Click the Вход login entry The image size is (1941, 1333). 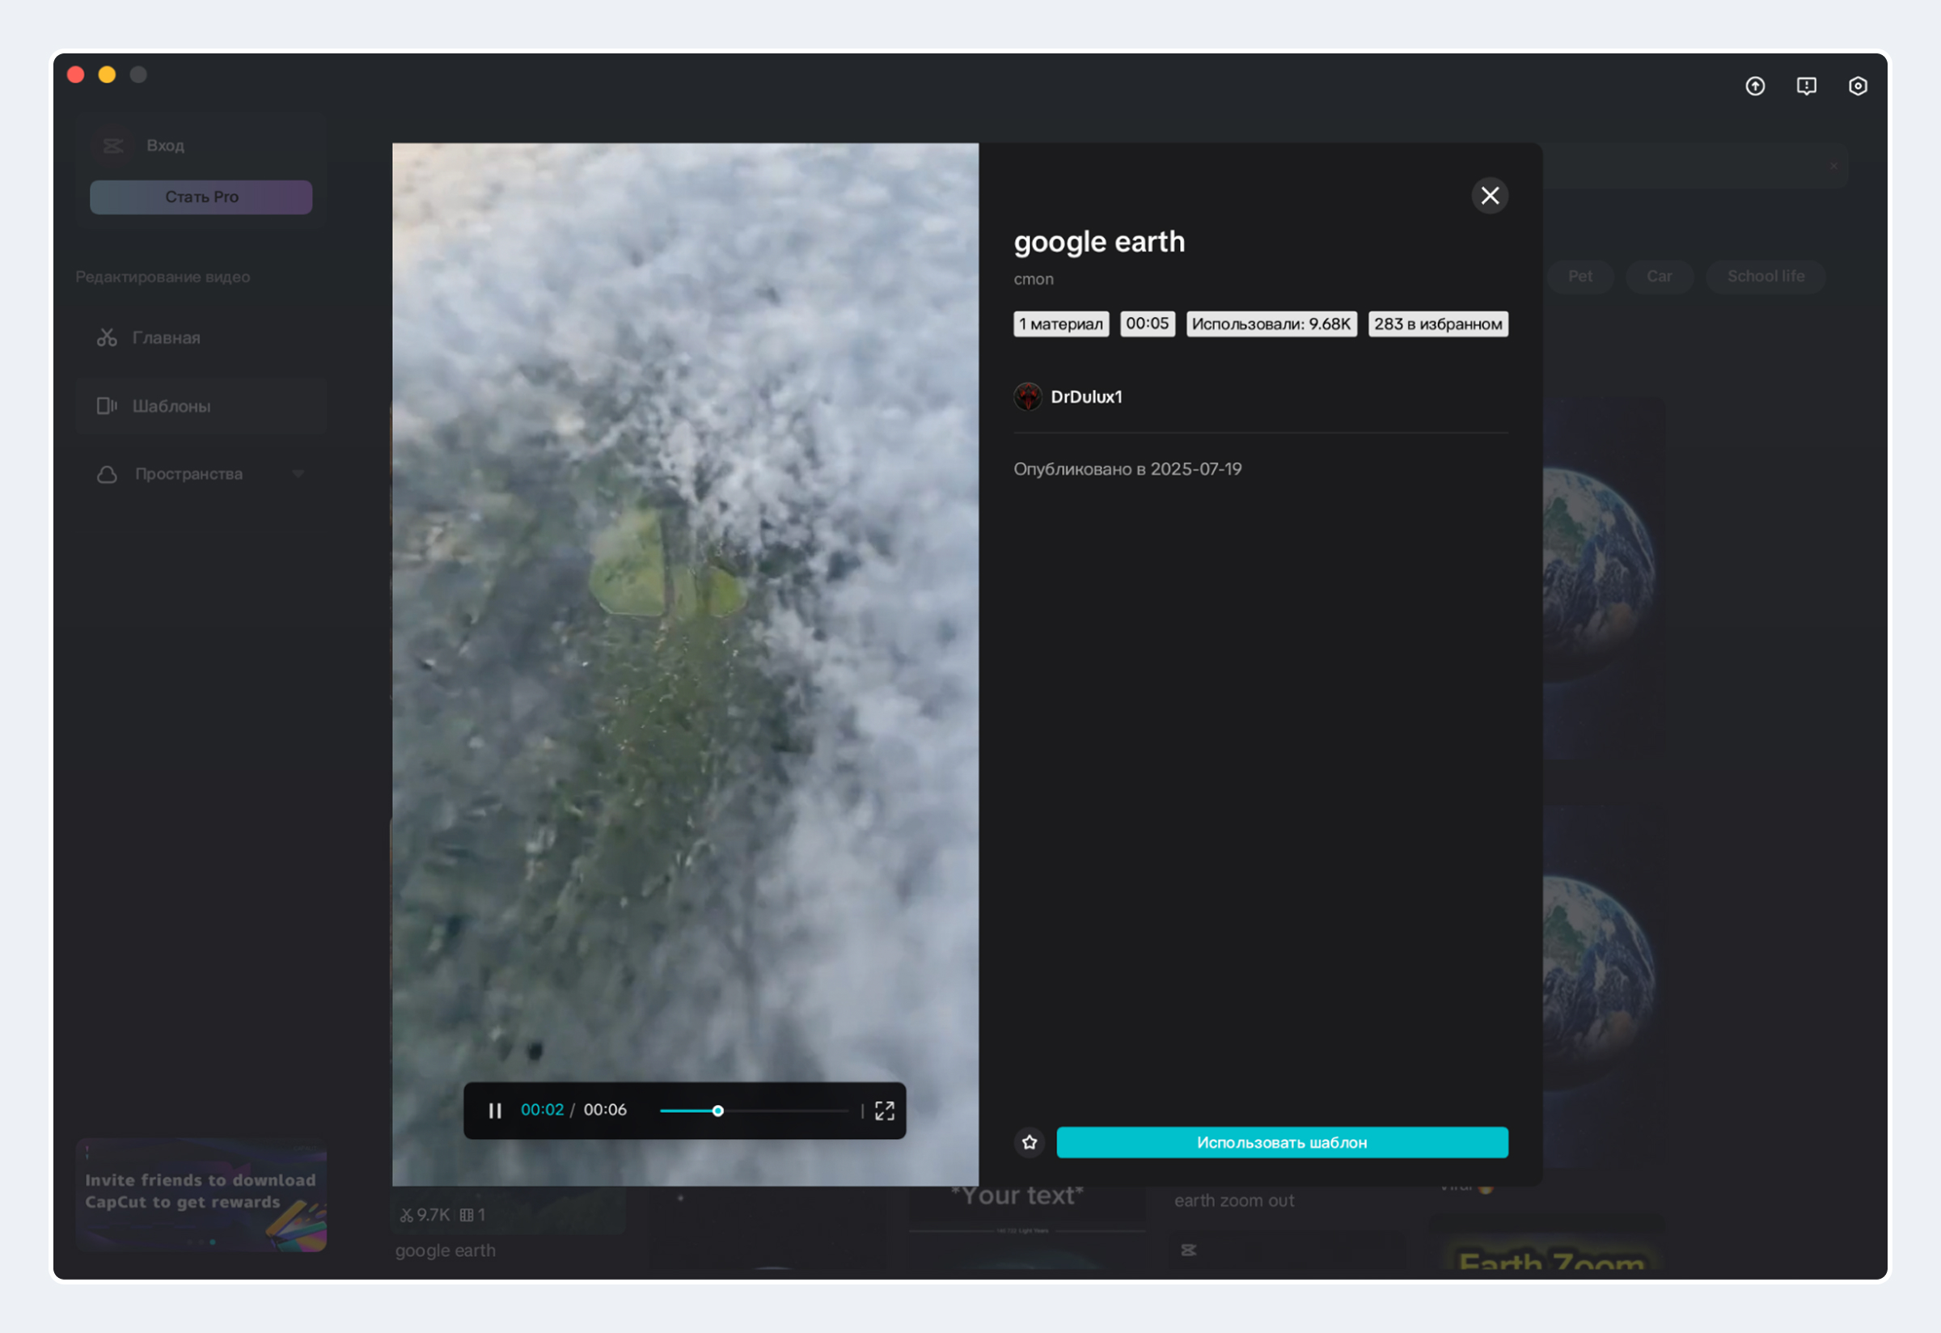[x=165, y=146]
